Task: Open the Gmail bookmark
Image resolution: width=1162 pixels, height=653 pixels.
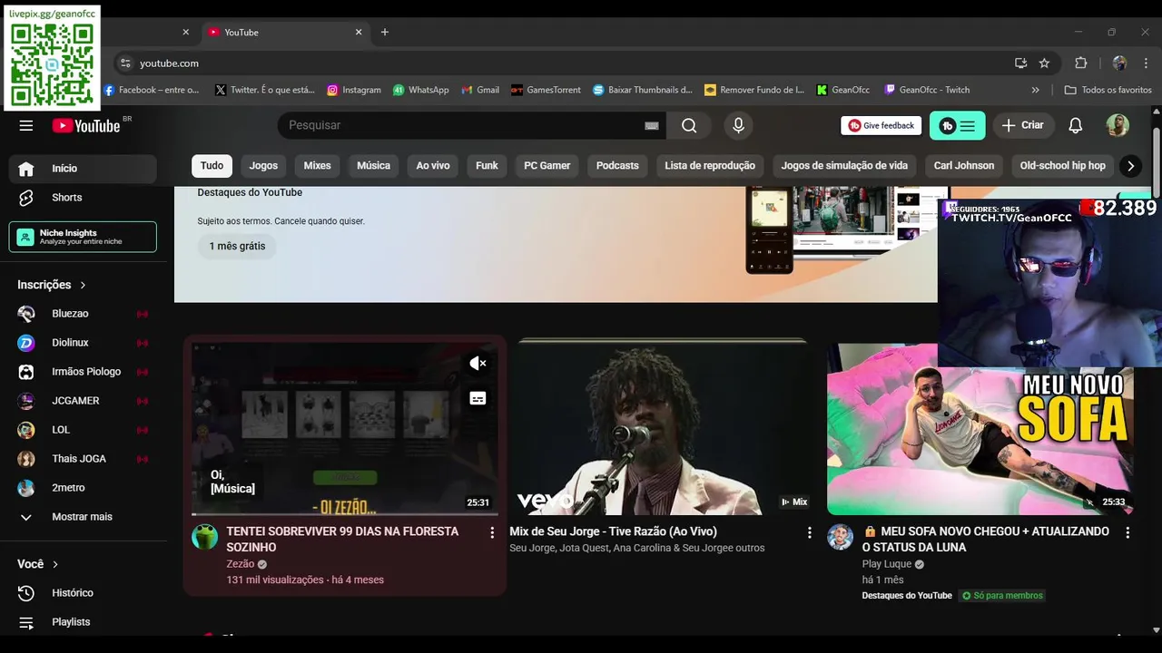Action: tap(480, 90)
